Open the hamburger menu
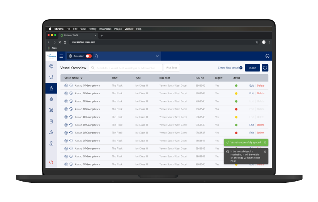 point(61,56)
